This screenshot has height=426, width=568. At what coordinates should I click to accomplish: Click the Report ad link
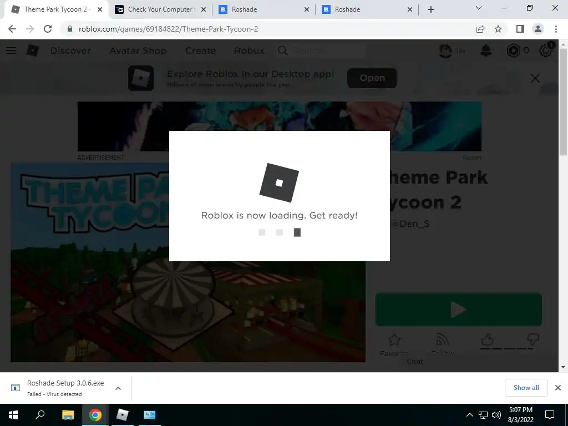(x=472, y=158)
